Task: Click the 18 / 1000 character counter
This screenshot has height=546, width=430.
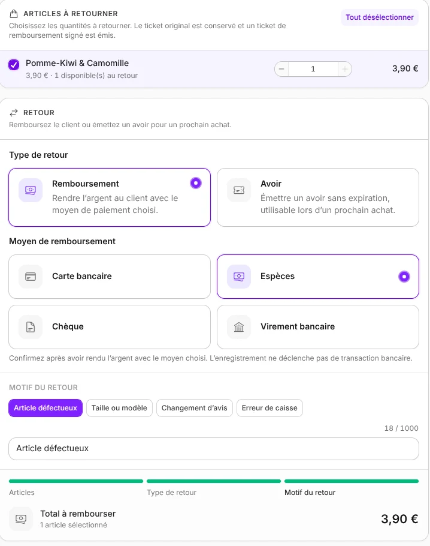Action: [x=401, y=428]
